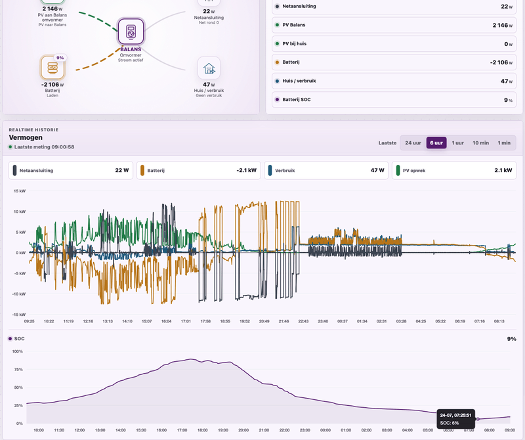This screenshot has height=440, width=525.
Task: Click the Batterij -2 106 W row
Action: (394, 62)
